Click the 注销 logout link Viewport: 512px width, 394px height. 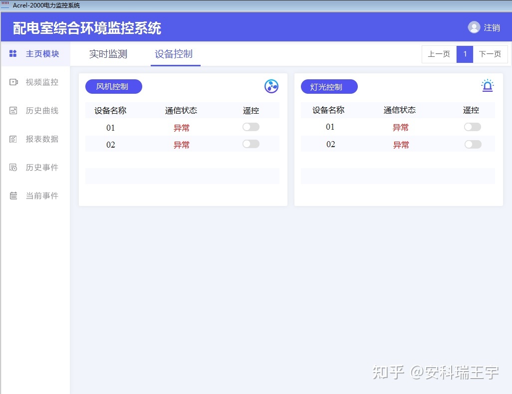(x=493, y=27)
